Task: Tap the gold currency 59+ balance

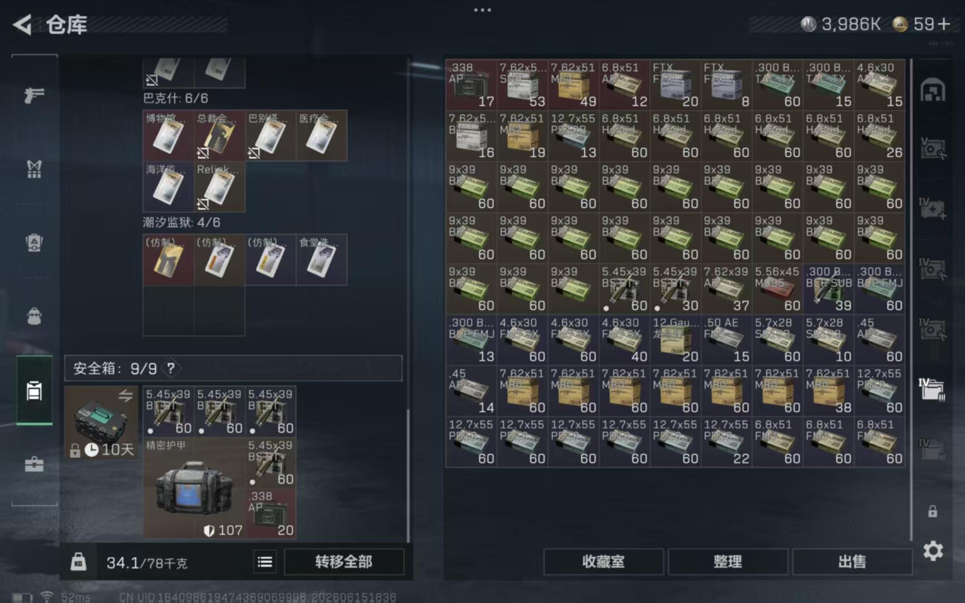Action: (921, 24)
